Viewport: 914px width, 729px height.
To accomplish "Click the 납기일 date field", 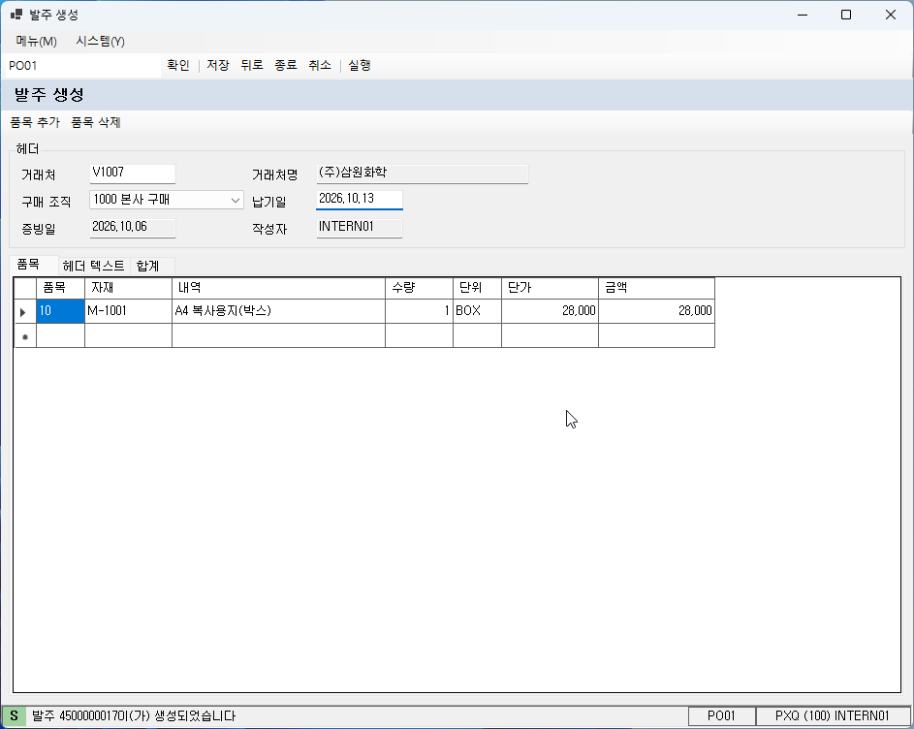I will coord(359,200).
